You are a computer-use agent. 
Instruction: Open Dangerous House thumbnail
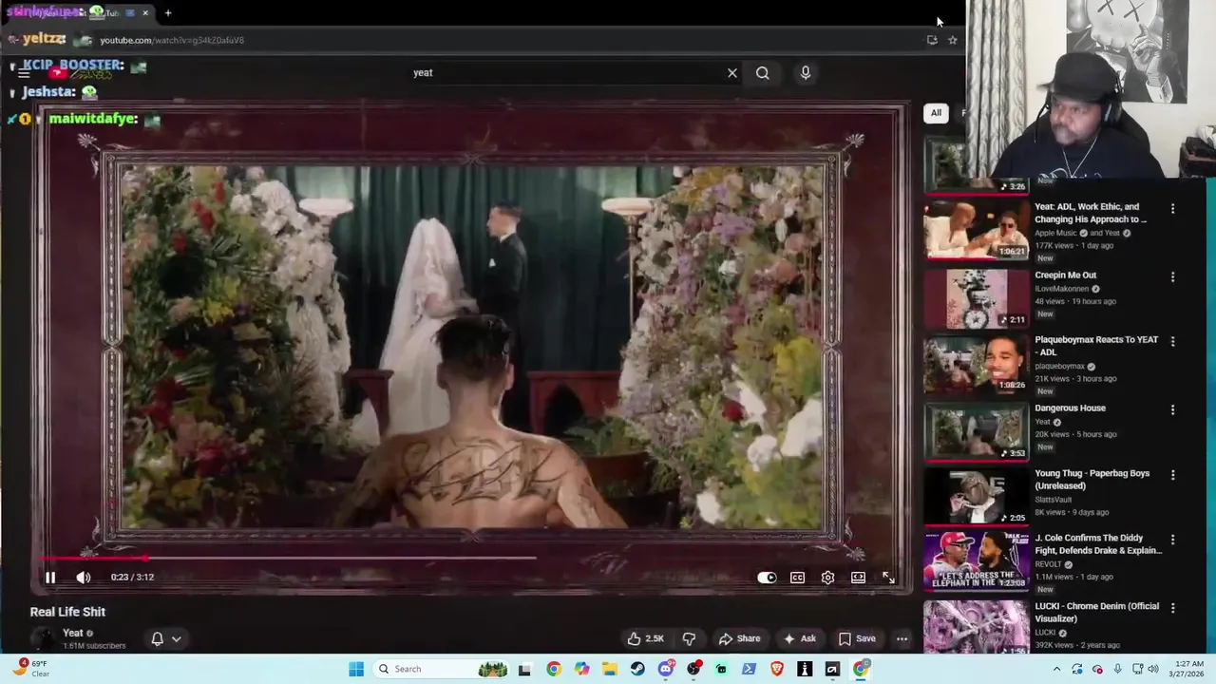coord(977,431)
